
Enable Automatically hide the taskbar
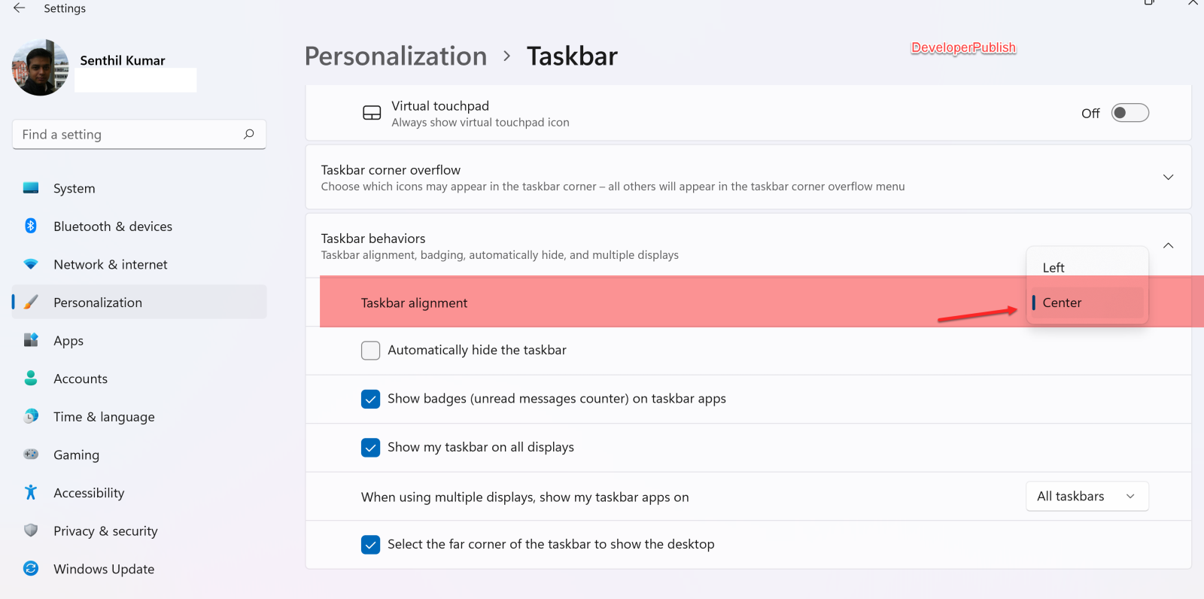370,350
